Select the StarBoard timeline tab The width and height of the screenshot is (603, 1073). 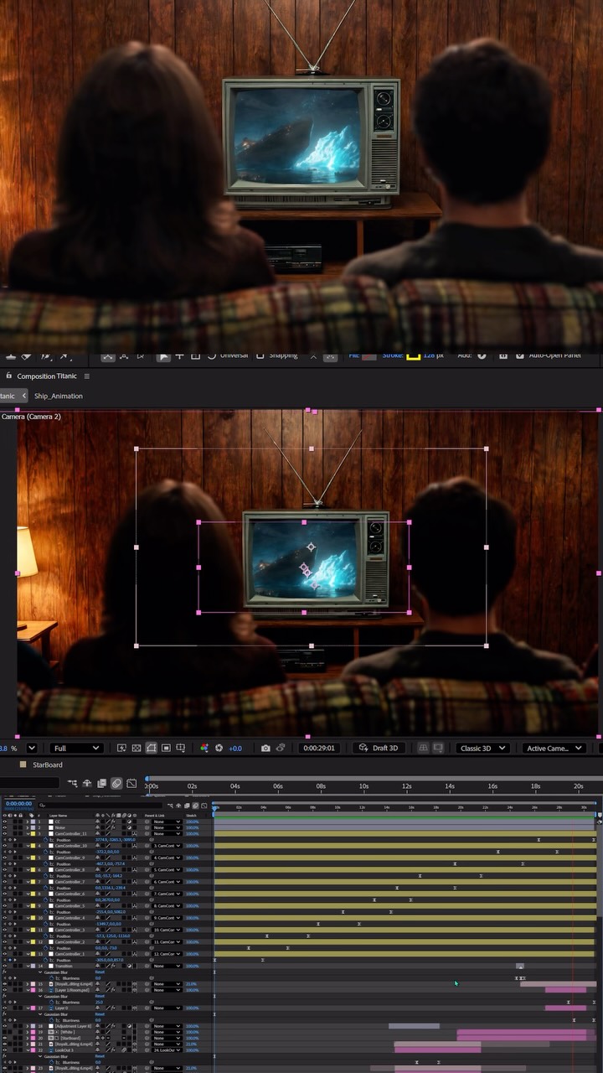[48, 765]
